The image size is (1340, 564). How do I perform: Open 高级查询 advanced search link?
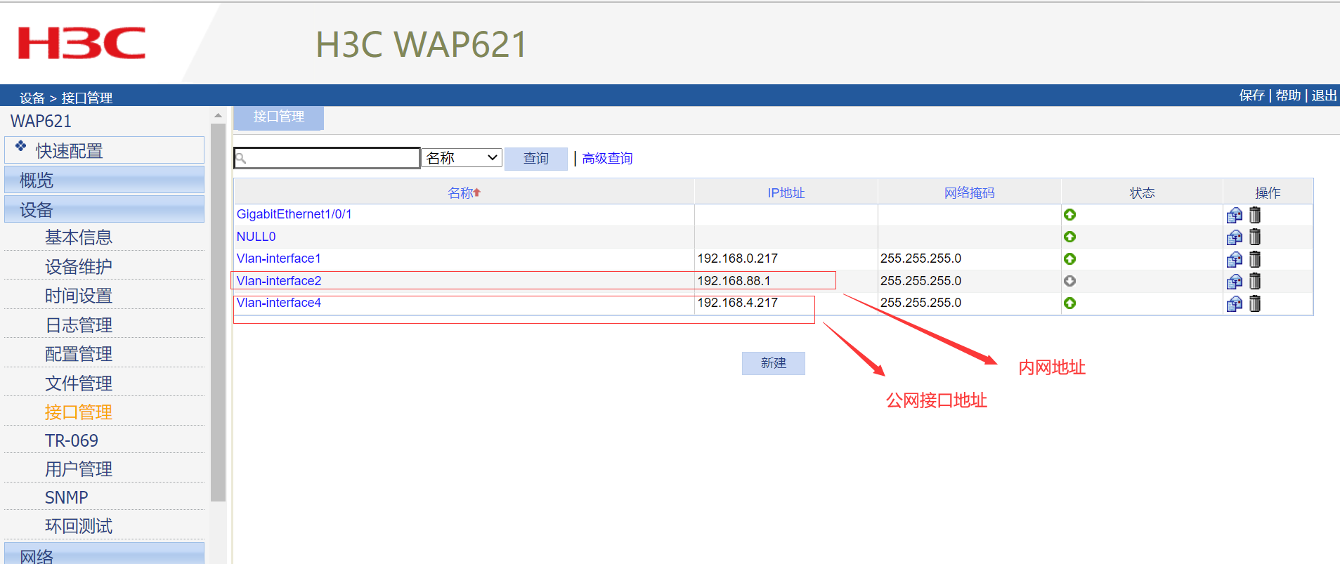607,159
